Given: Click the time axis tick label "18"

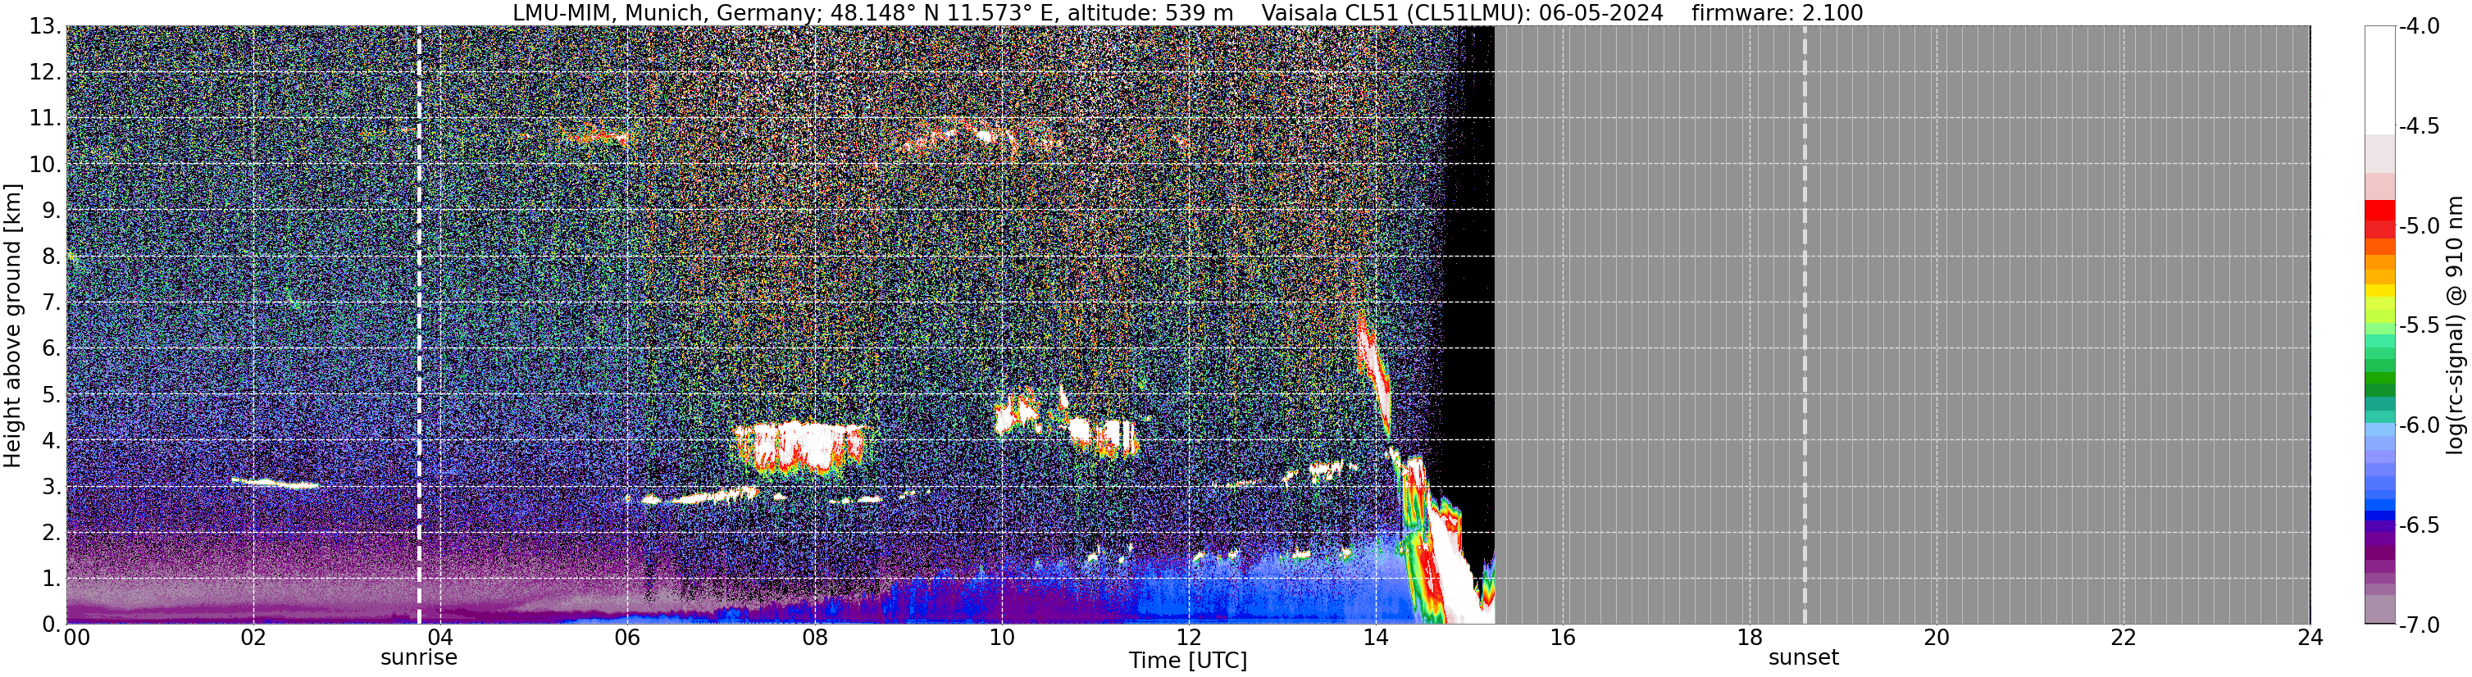Looking at the screenshot, I should click(1750, 638).
